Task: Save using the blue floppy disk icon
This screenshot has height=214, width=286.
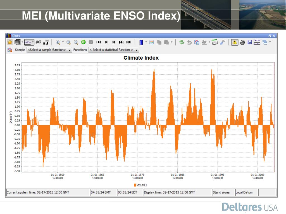Action: 250,42
